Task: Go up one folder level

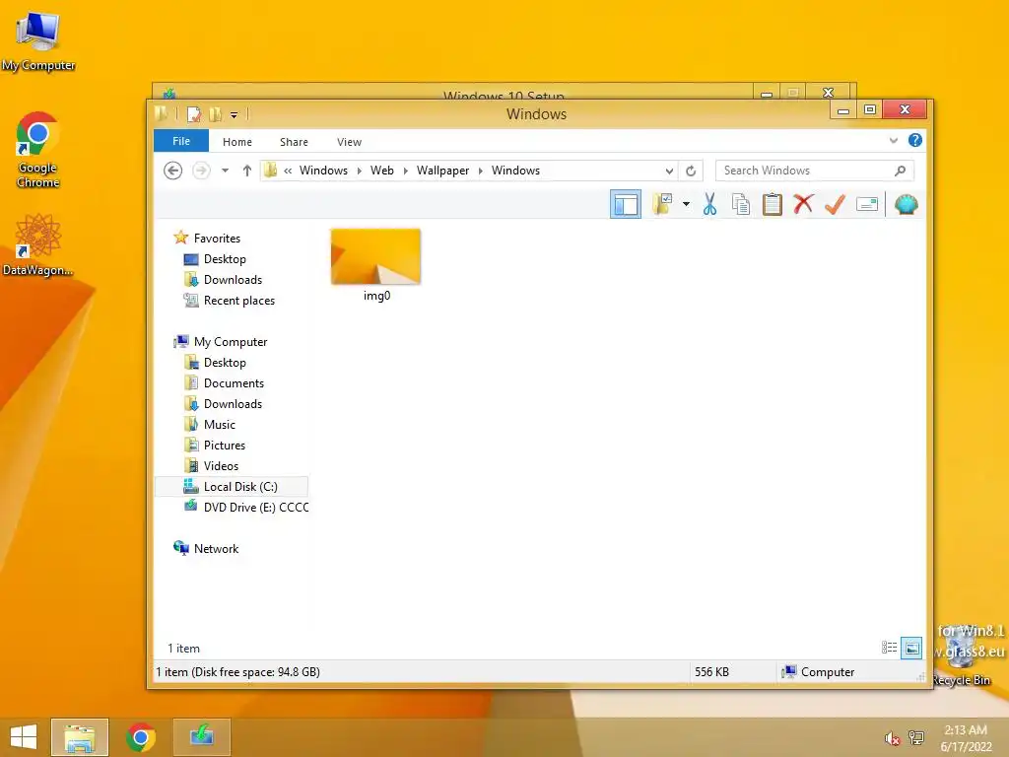Action: point(247,171)
